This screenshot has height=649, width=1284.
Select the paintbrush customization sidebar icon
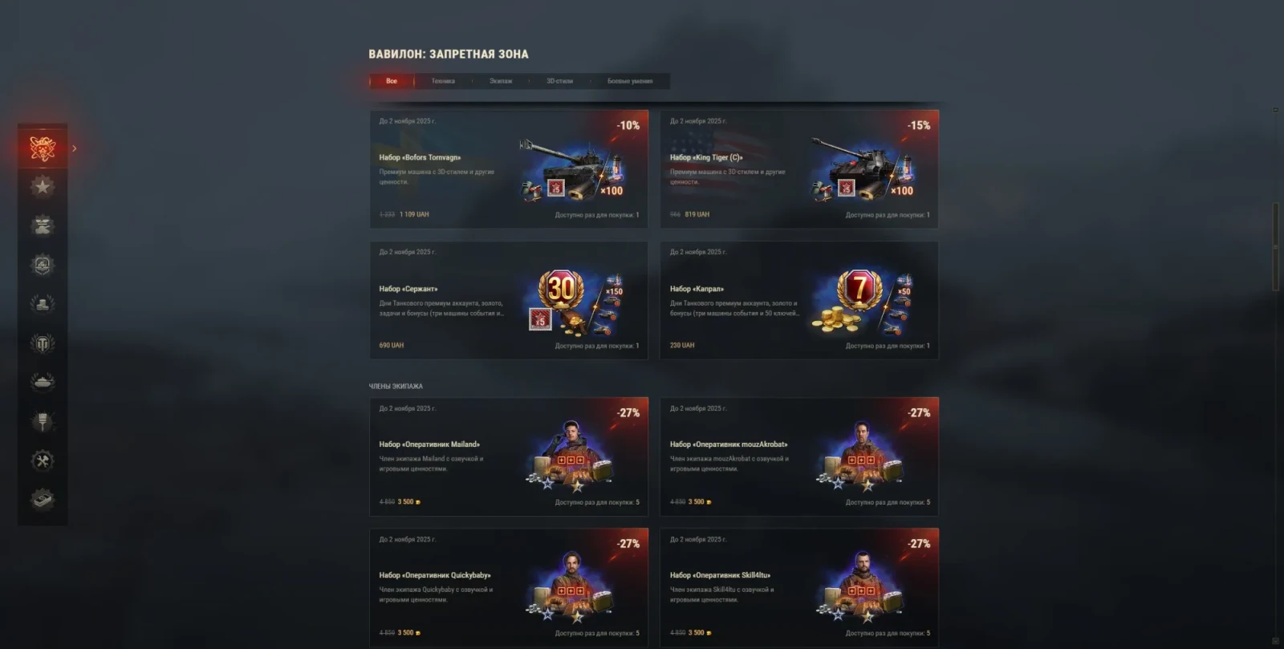click(43, 421)
